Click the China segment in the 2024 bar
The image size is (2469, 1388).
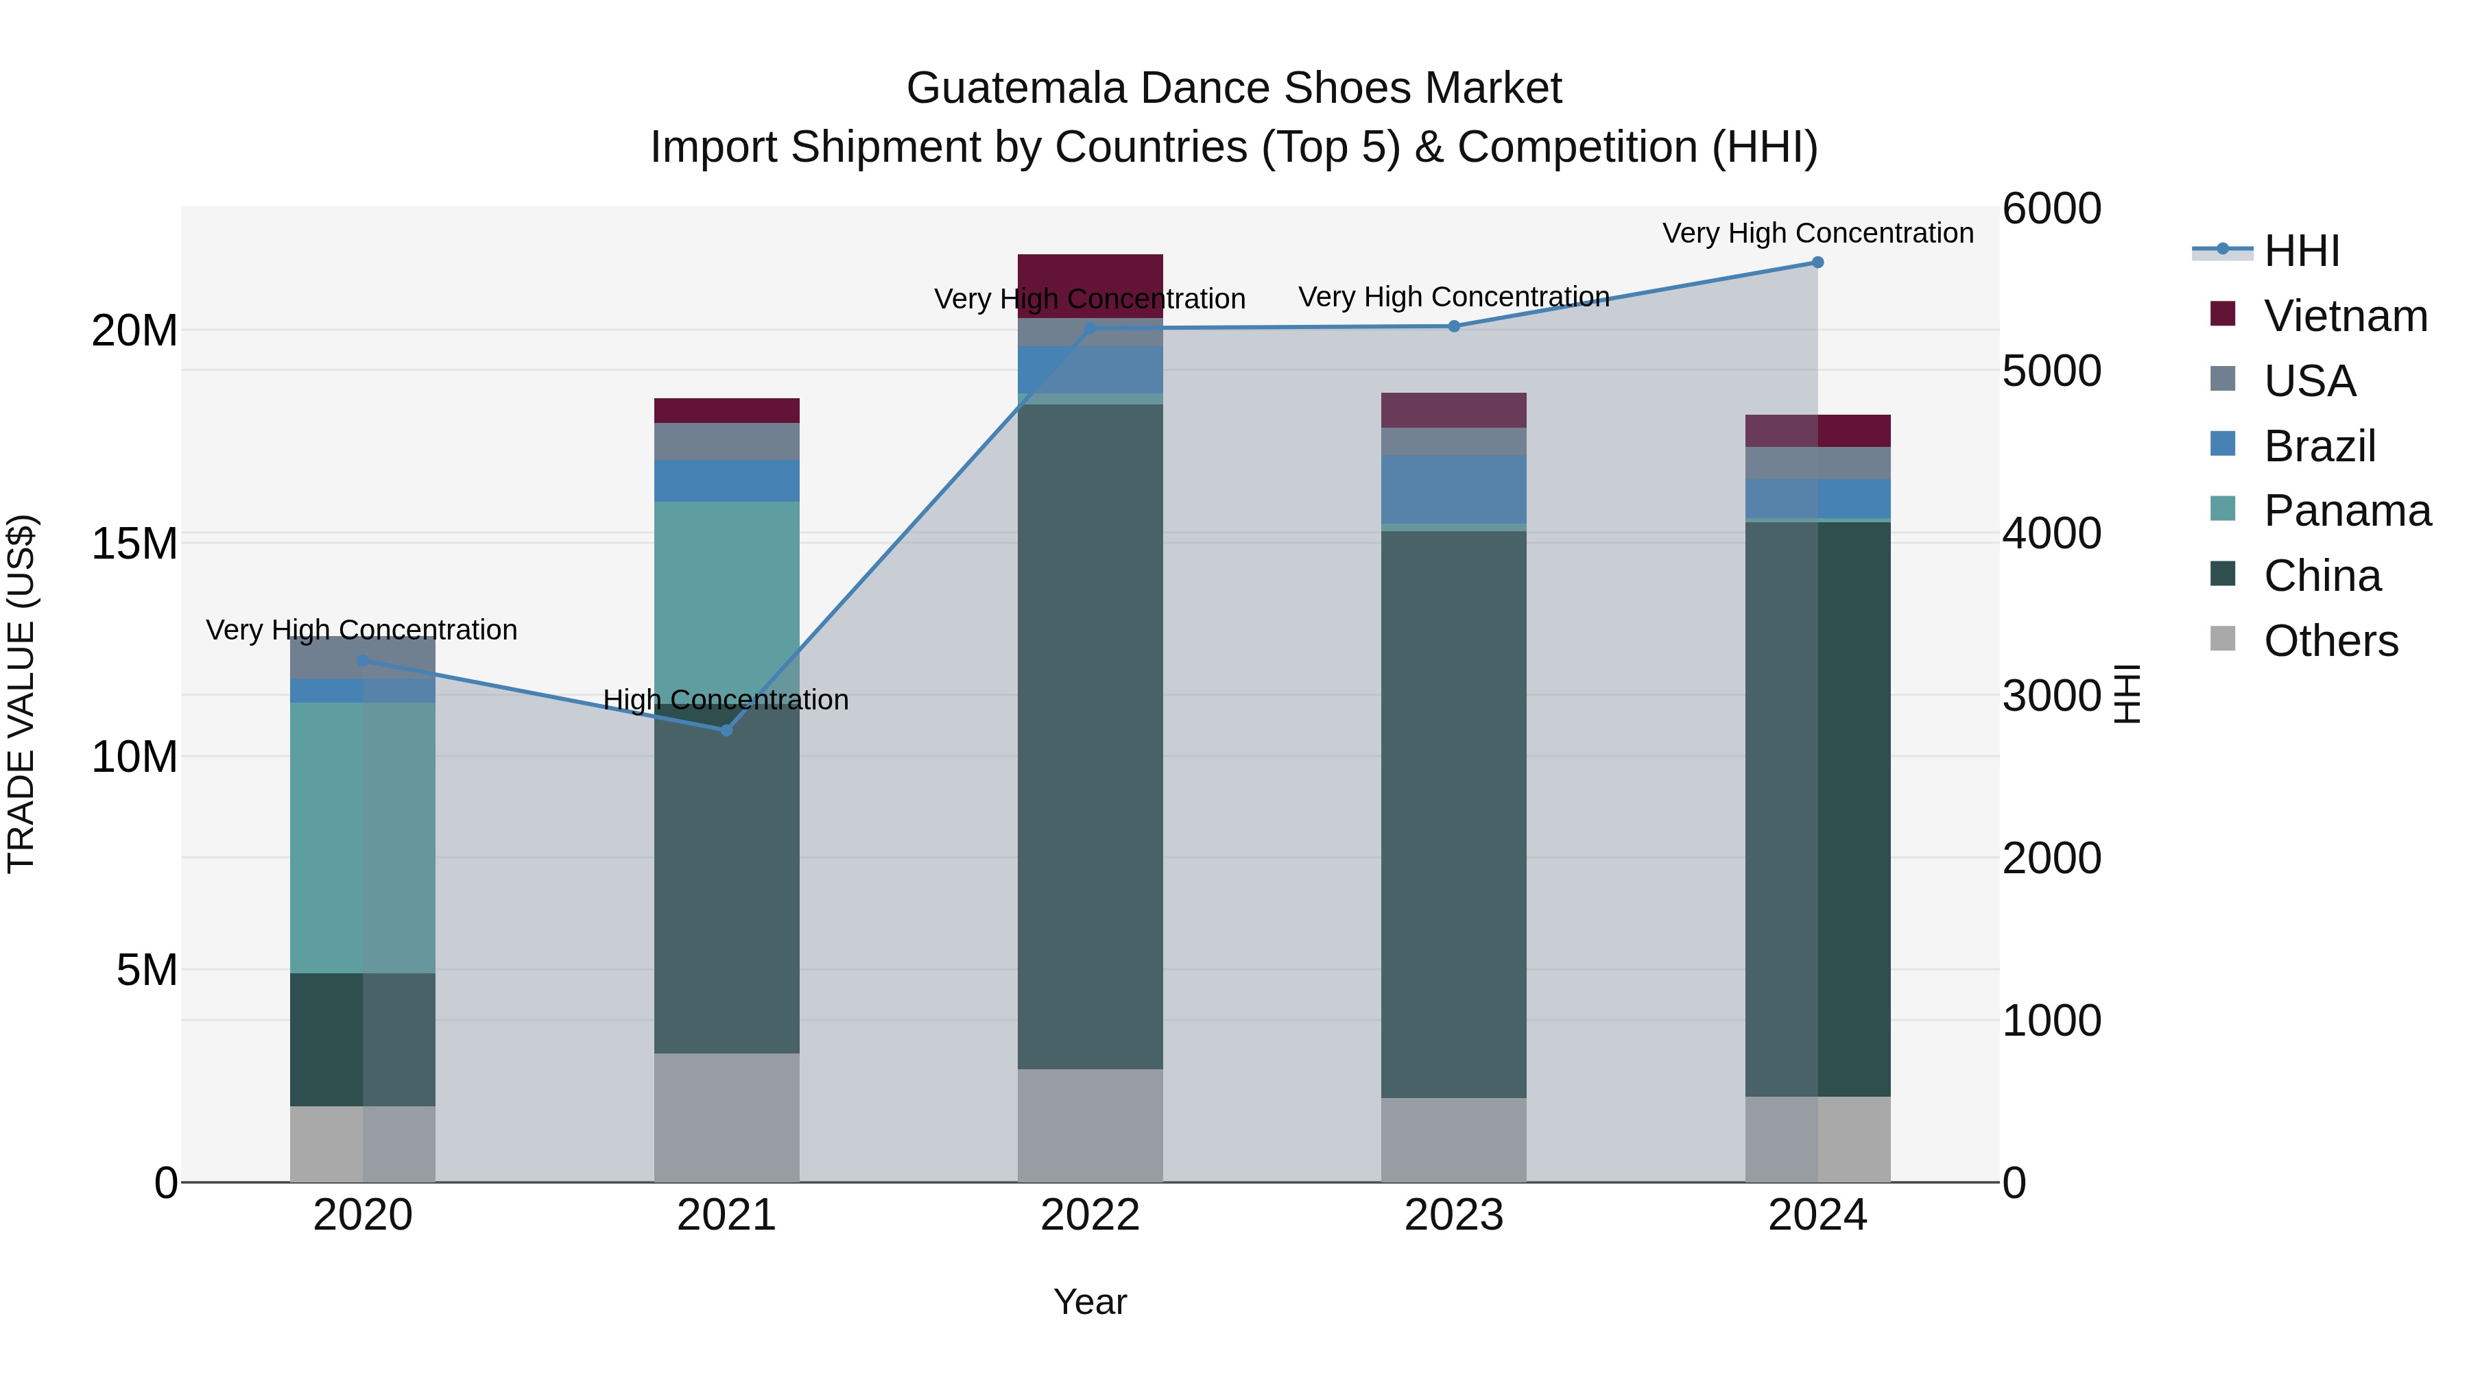coord(1817,809)
